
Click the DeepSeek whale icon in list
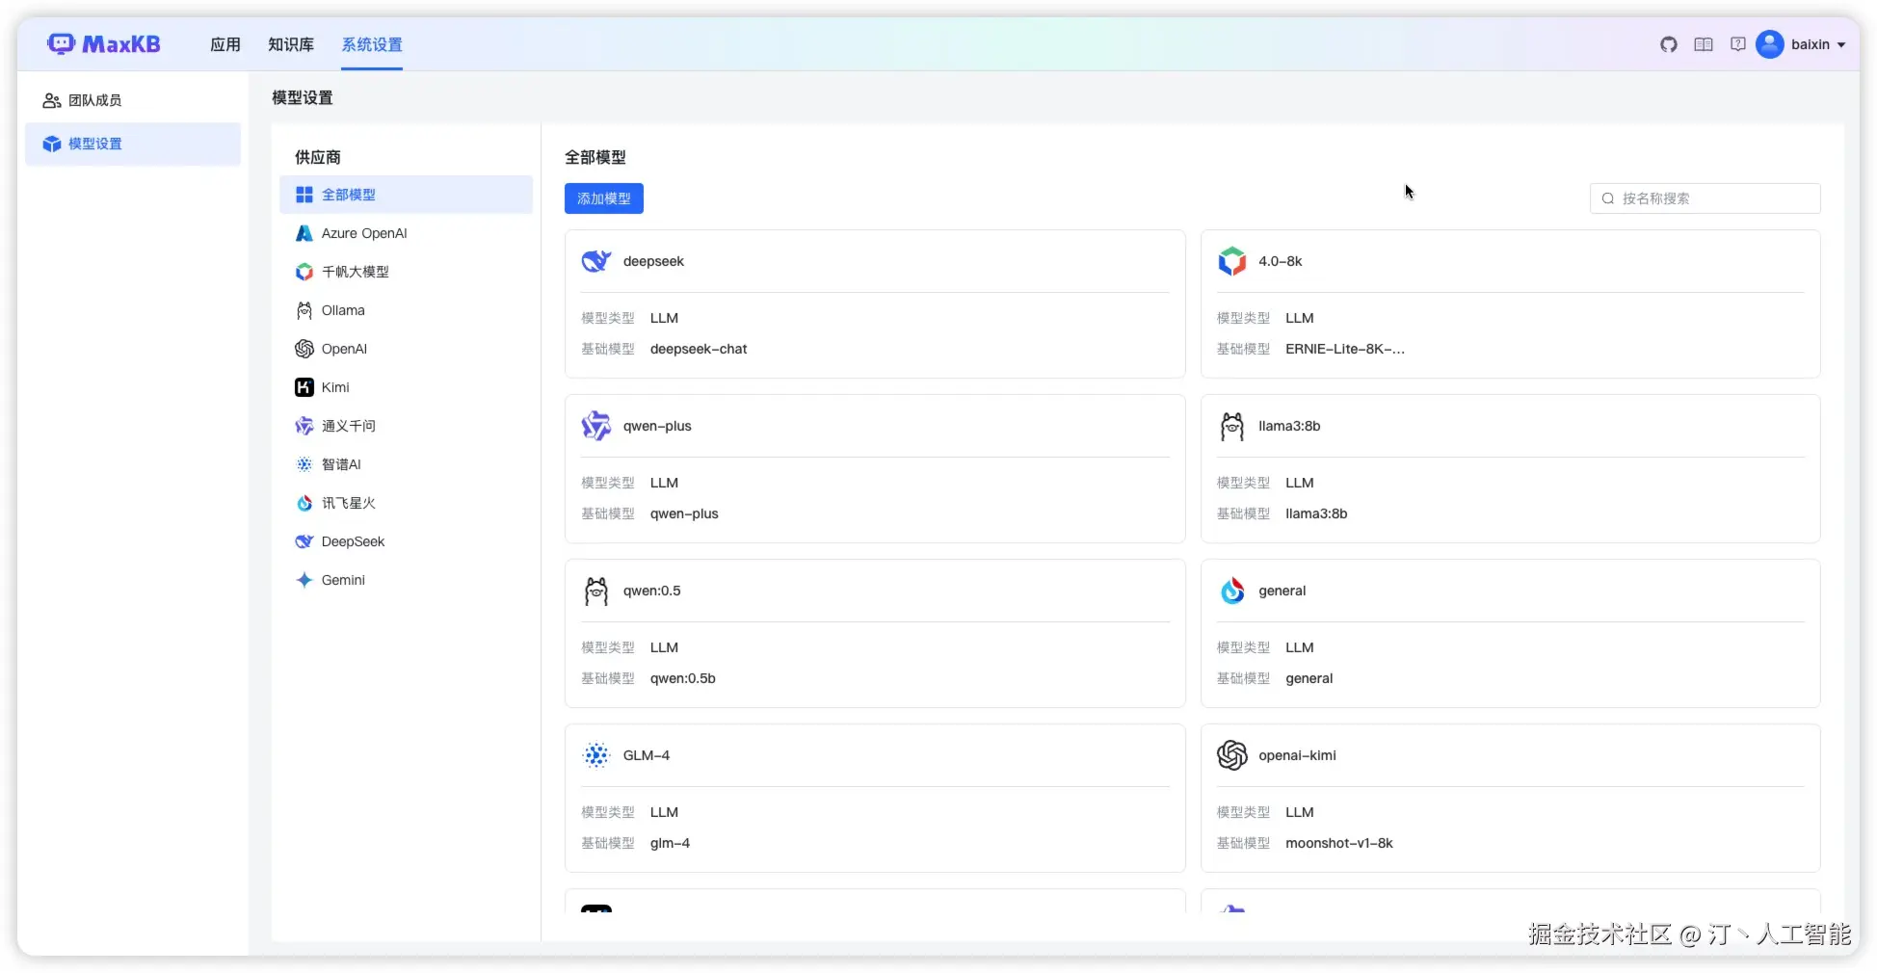(304, 541)
